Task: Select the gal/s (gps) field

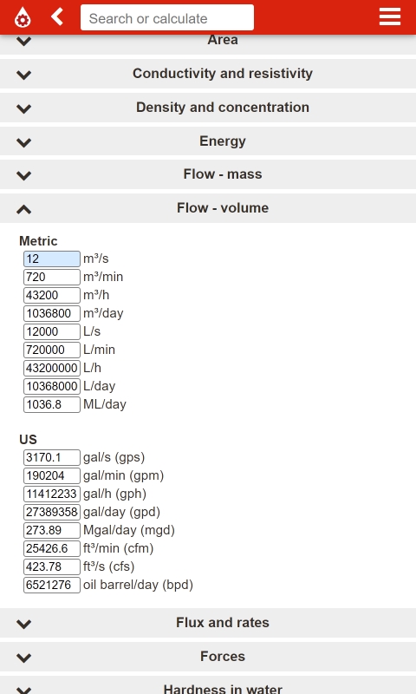Action: 52,458
